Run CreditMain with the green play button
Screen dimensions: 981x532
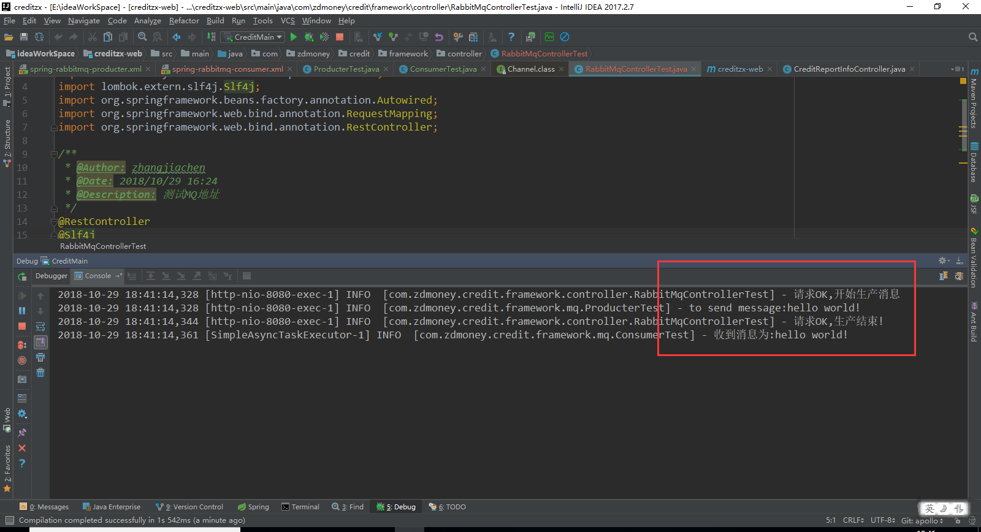(294, 37)
